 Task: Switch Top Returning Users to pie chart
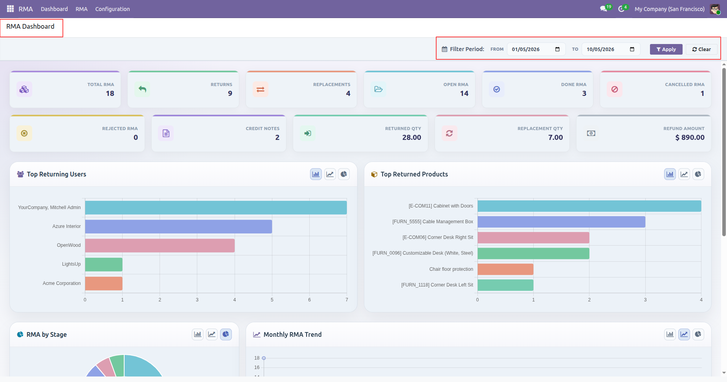coord(344,174)
